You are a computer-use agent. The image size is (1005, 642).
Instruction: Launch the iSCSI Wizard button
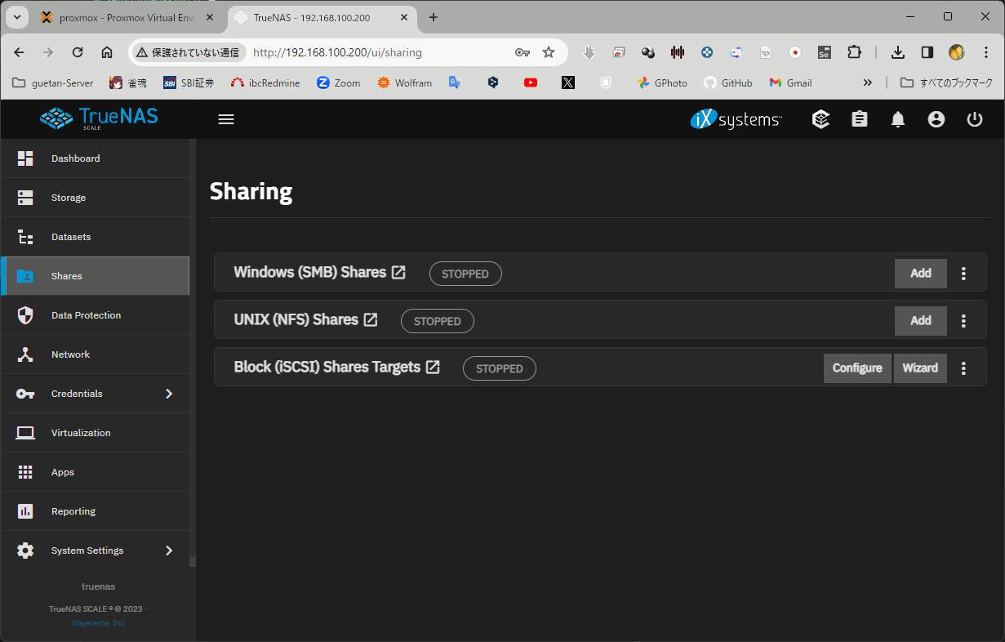920,368
